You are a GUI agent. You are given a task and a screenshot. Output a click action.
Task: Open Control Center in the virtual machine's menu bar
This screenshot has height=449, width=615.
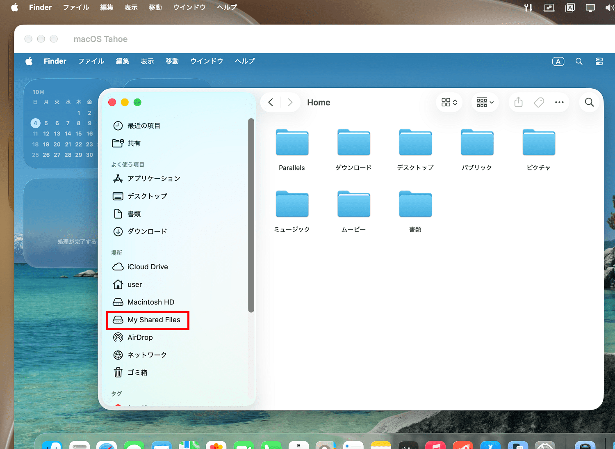pos(599,62)
